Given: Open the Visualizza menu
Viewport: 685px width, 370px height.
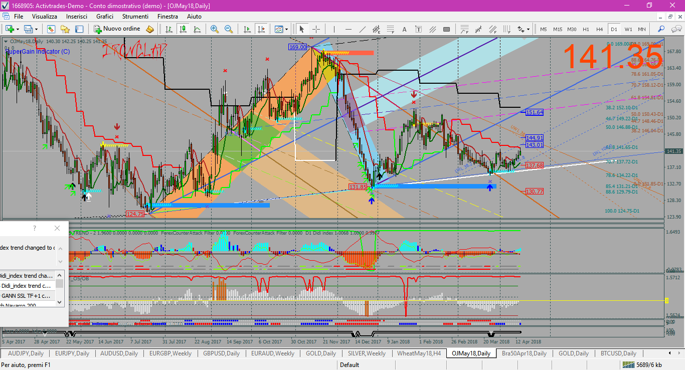Looking at the screenshot, I should [45, 17].
